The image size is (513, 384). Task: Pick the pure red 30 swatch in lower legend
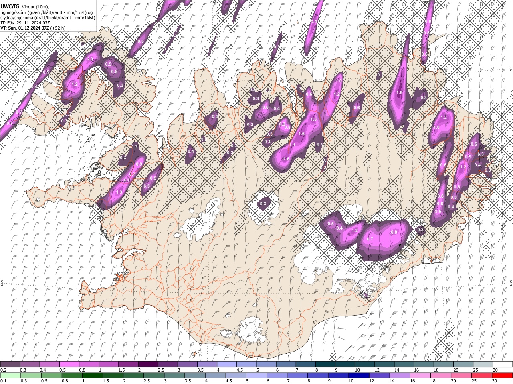[502, 376]
